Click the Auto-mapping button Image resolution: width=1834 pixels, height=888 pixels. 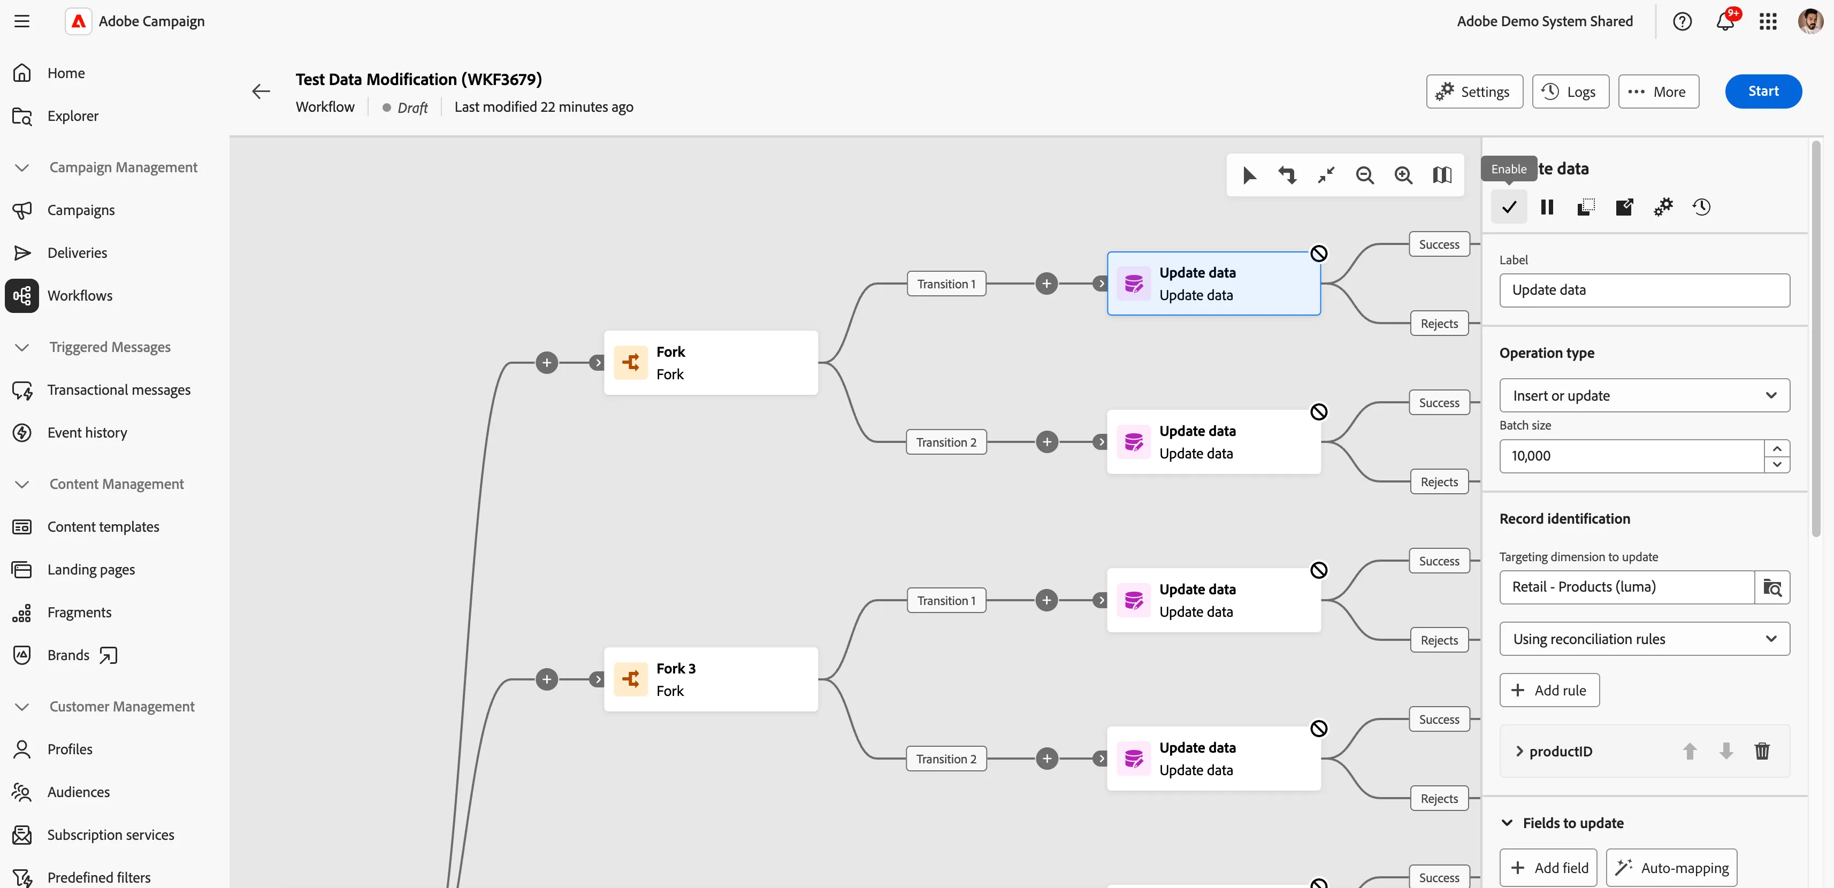coord(1671,868)
